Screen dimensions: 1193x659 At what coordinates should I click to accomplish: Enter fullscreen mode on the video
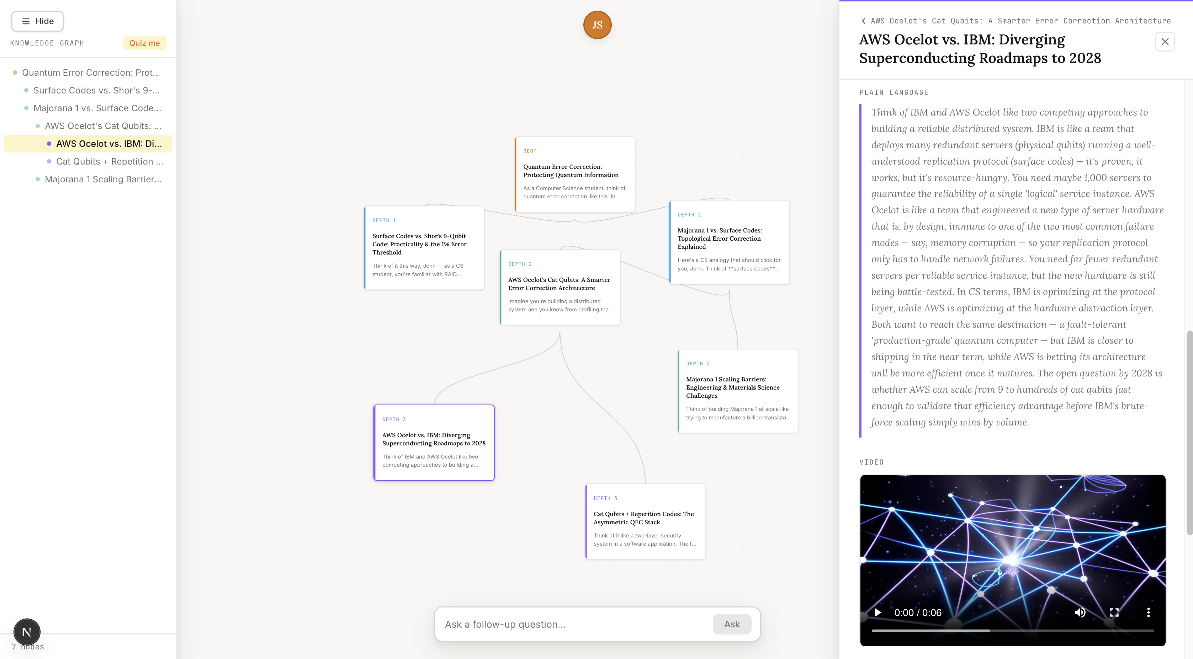point(1114,612)
